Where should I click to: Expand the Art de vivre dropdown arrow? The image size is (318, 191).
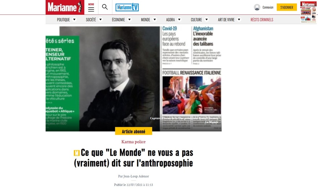[x=239, y=19]
